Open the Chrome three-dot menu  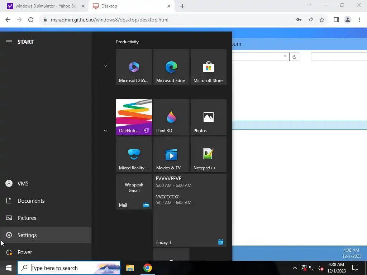click(x=359, y=20)
